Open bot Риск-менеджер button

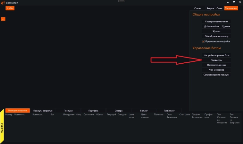(x=216, y=70)
